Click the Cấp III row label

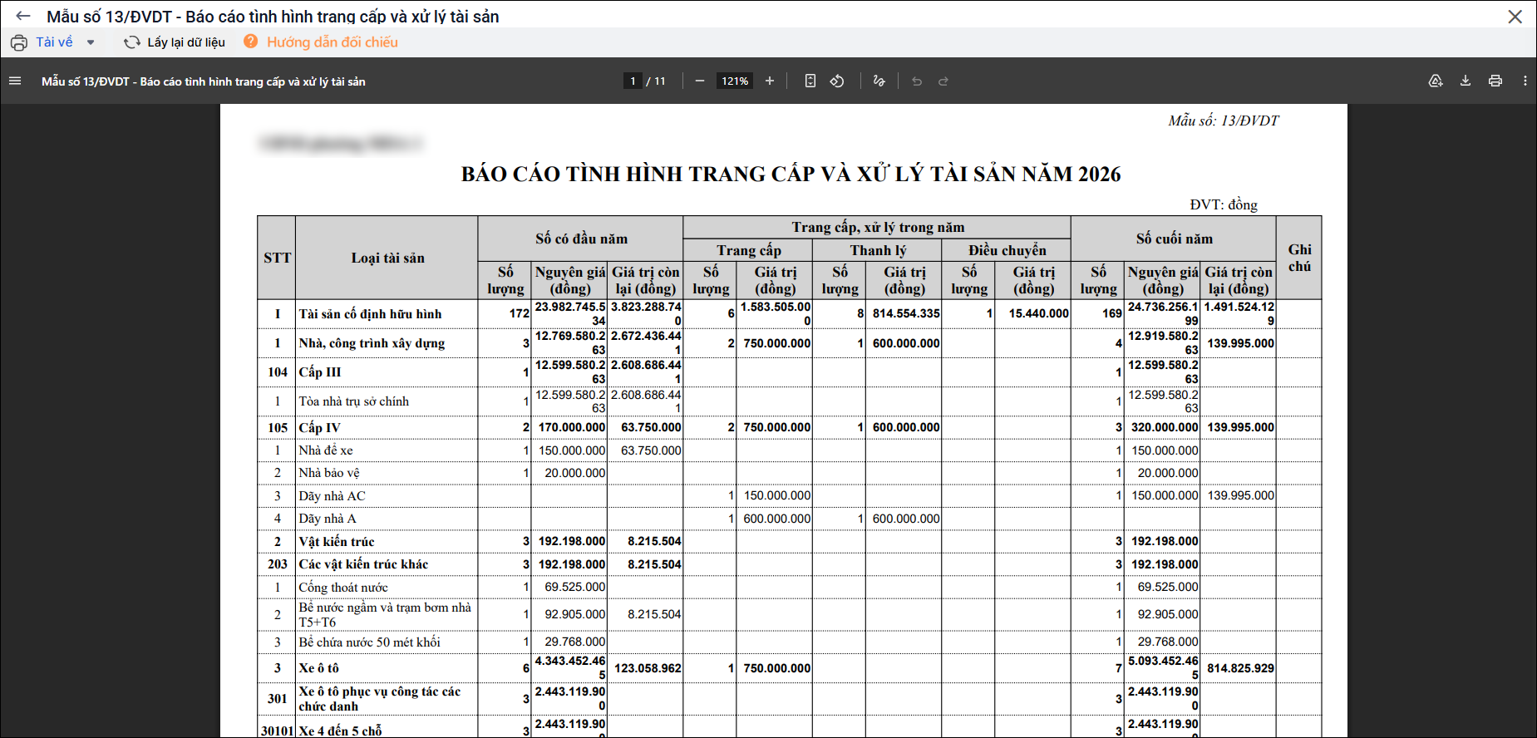[320, 372]
